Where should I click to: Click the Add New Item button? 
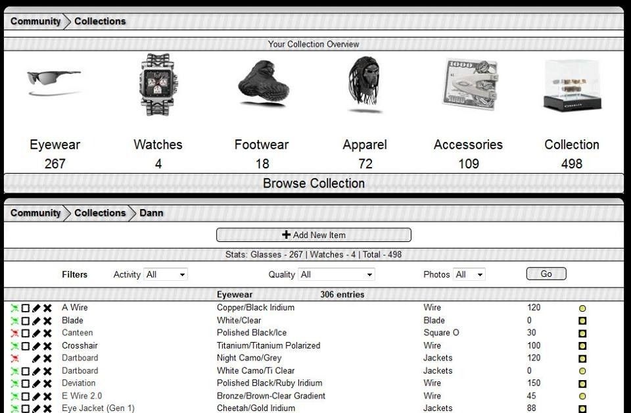314,235
